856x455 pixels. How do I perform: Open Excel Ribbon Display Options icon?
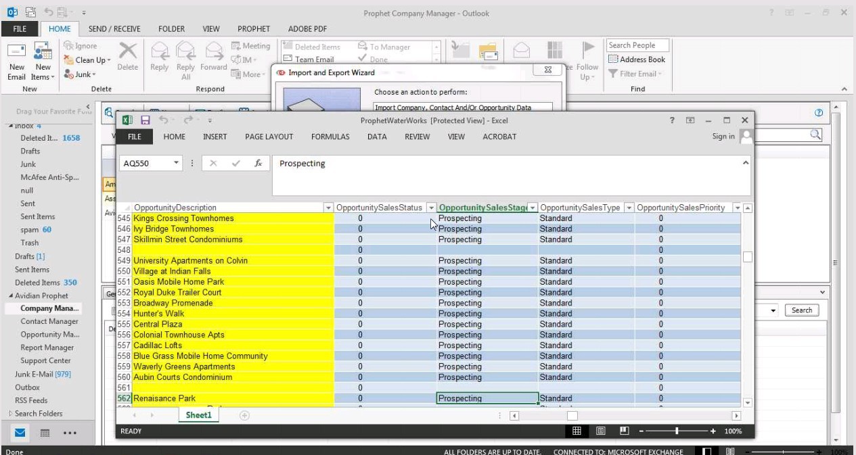tap(690, 120)
